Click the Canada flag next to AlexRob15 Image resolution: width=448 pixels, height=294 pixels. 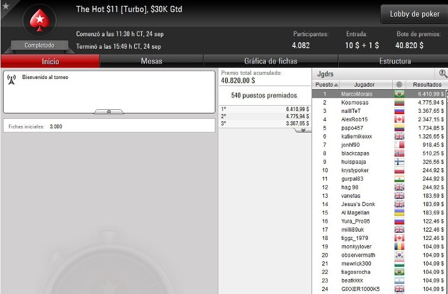point(399,119)
